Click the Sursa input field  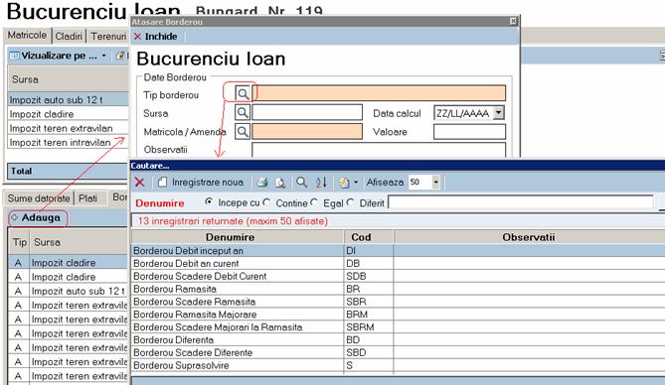click(x=307, y=113)
